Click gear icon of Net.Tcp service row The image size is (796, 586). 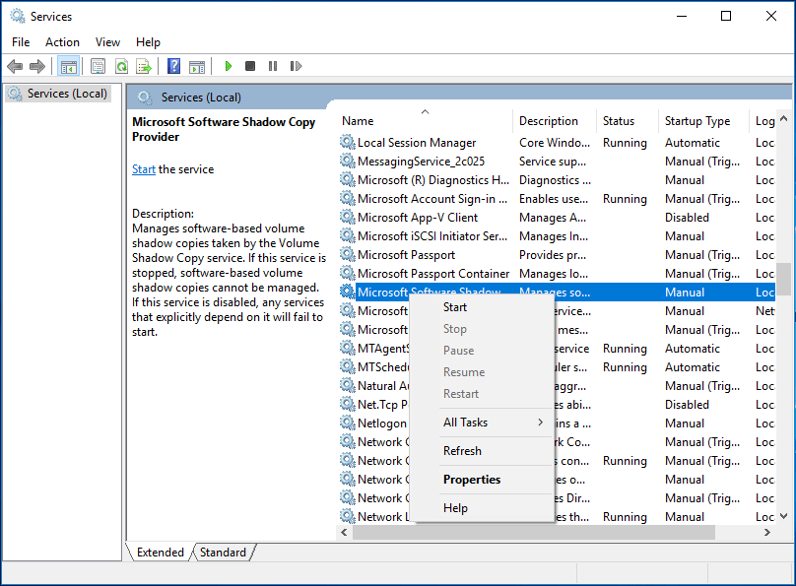pos(347,405)
